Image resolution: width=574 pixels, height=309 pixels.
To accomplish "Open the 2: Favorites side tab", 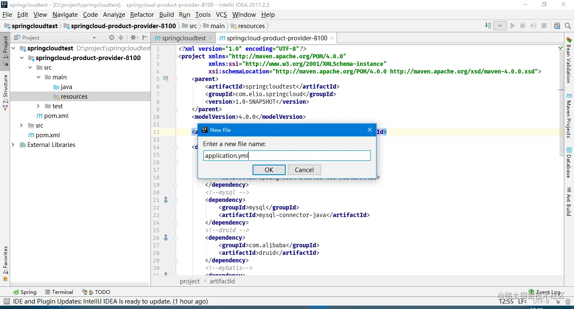I will tap(5, 264).
